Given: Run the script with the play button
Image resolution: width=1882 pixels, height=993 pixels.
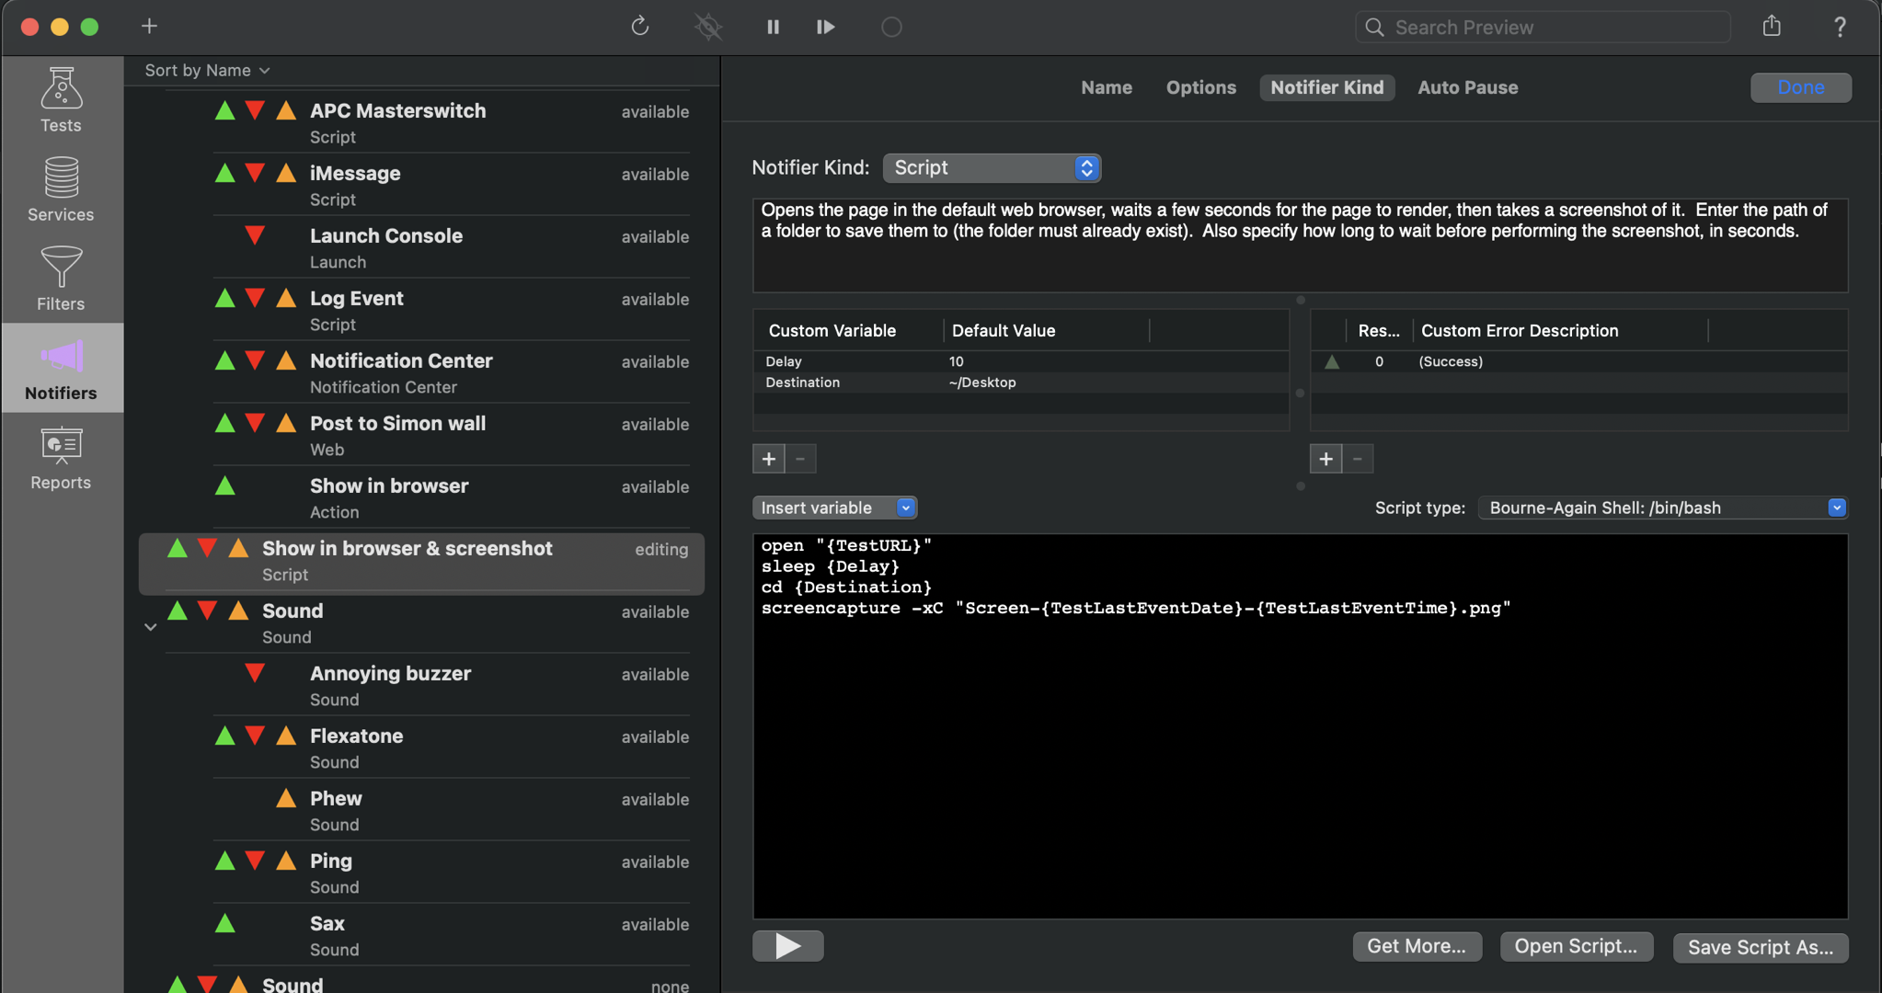Looking at the screenshot, I should [x=788, y=945].
